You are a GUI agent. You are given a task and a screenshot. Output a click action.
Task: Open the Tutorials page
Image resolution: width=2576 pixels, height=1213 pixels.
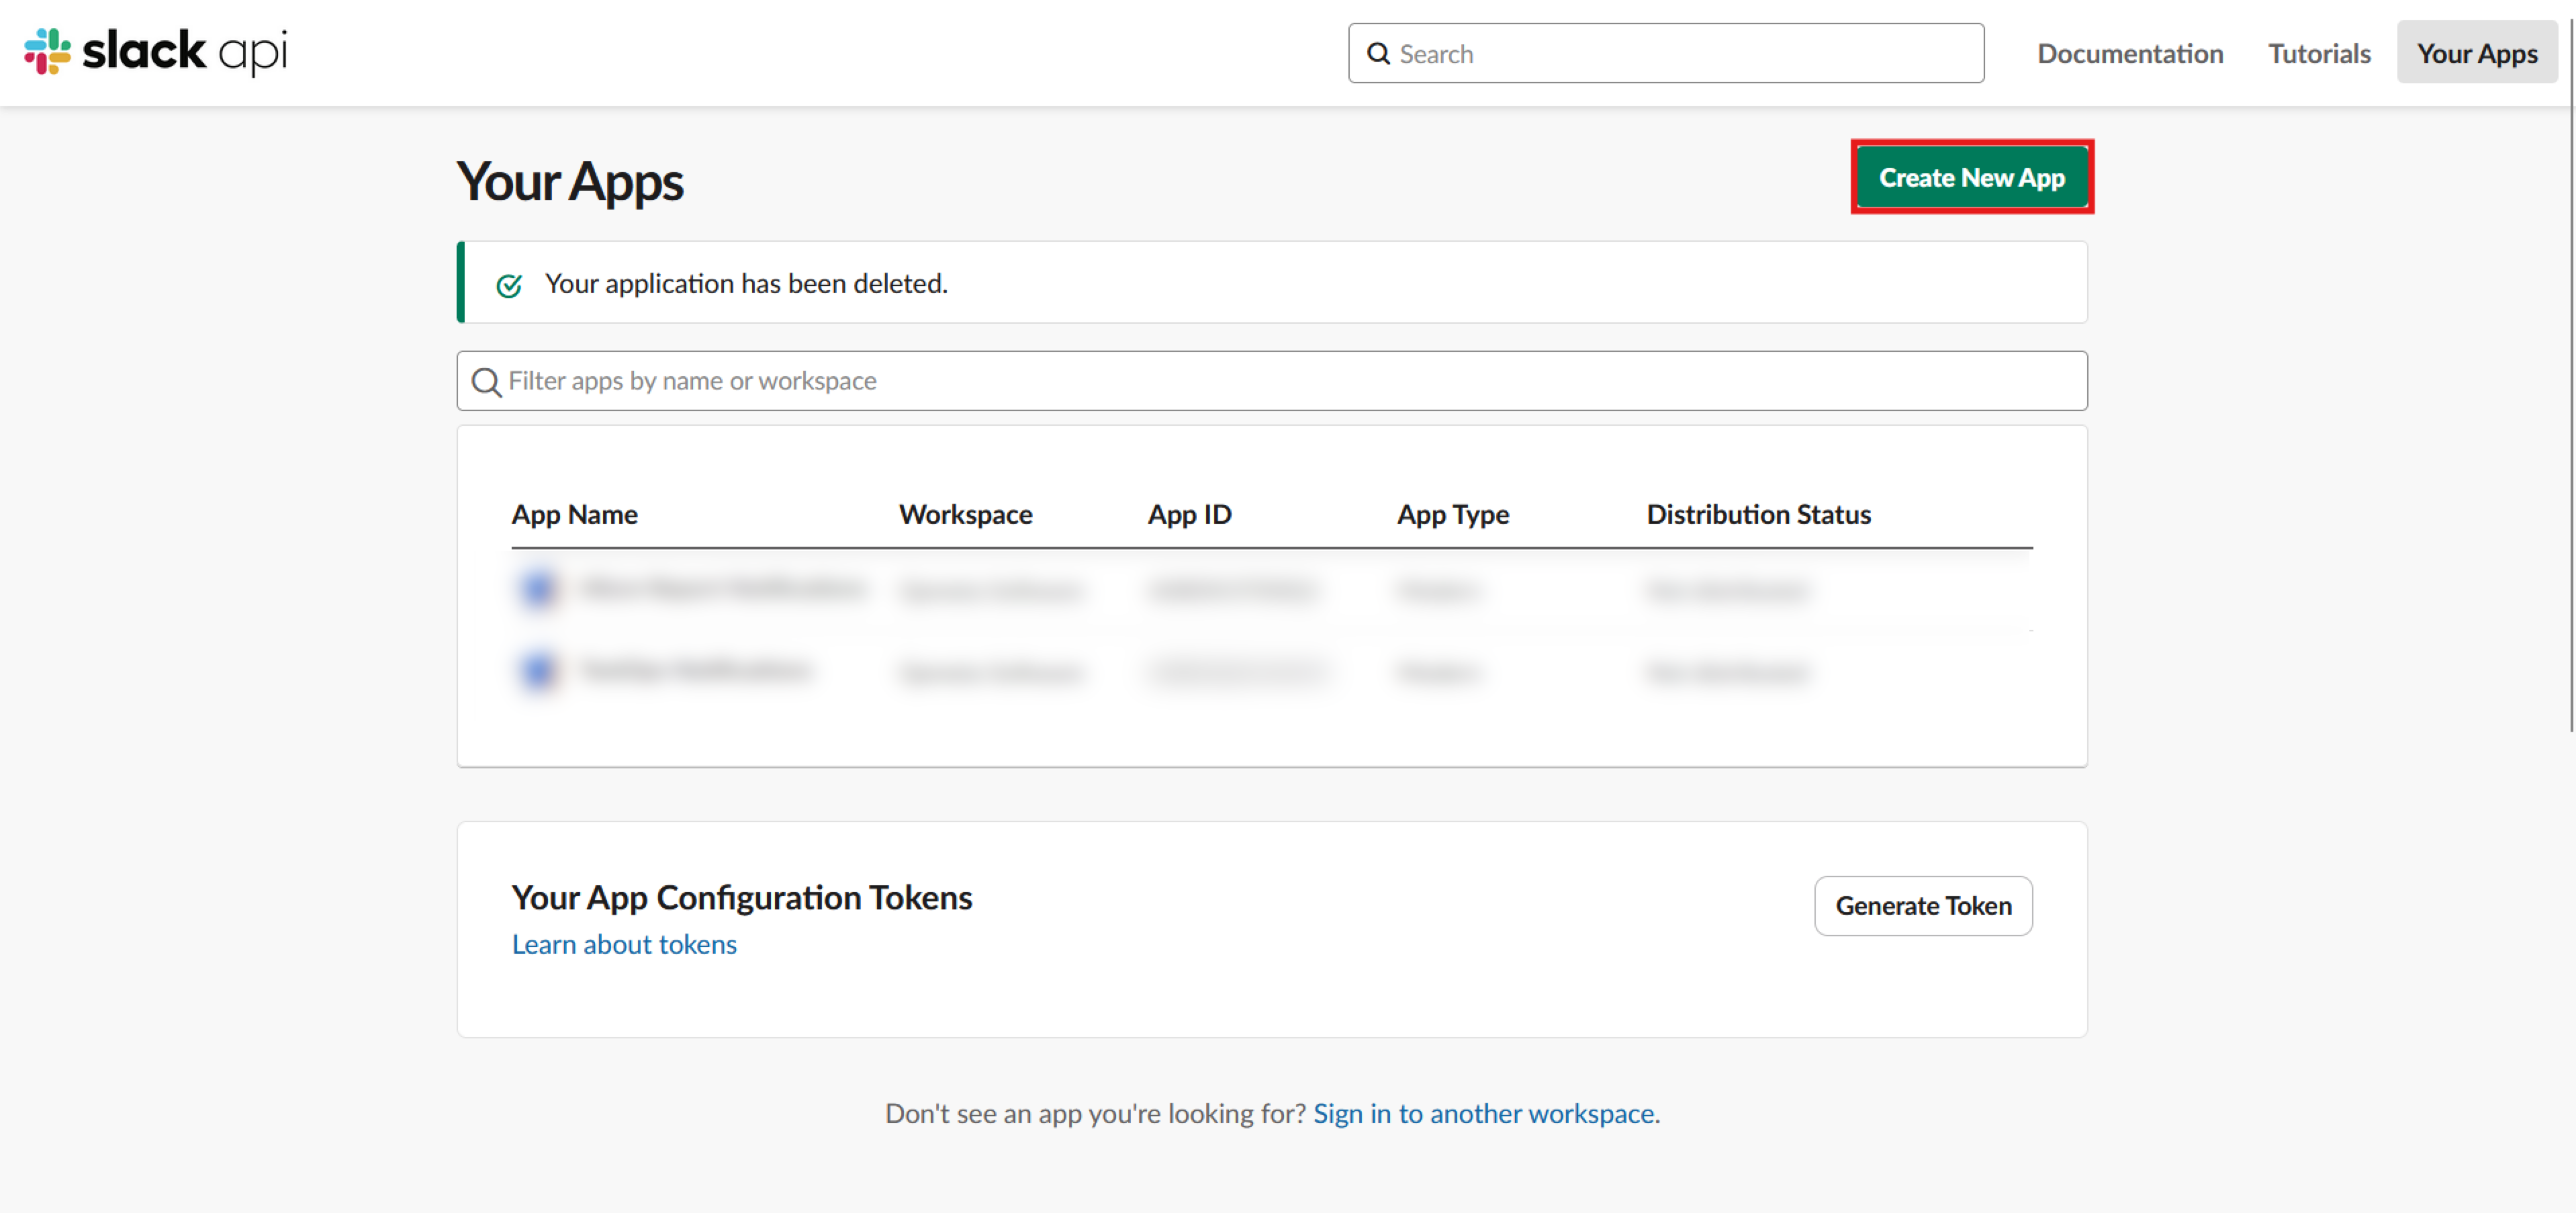2318,54
